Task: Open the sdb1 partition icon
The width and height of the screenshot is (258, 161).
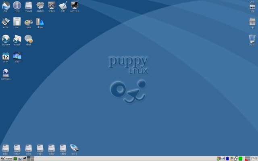Action: click(x=40, y=149)
